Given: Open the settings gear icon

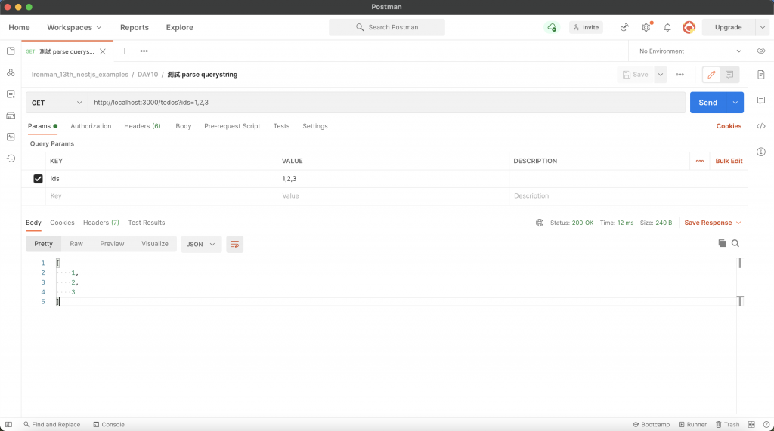Looking at the screenshot, I should (646, 28).
